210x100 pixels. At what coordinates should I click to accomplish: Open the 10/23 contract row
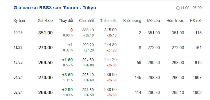pyautogui.click(x=108, y=33)
